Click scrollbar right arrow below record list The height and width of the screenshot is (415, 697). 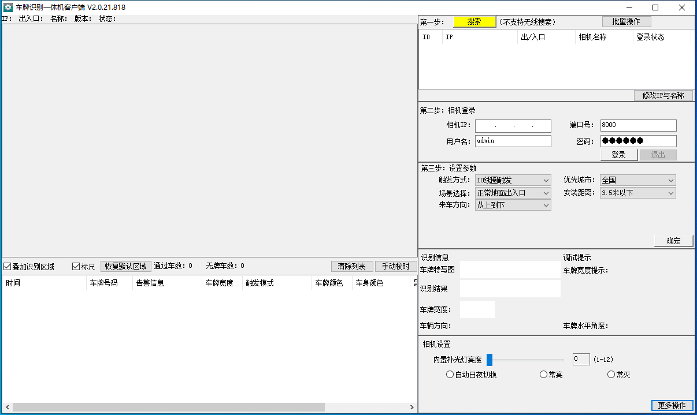(x=412, y=407)
